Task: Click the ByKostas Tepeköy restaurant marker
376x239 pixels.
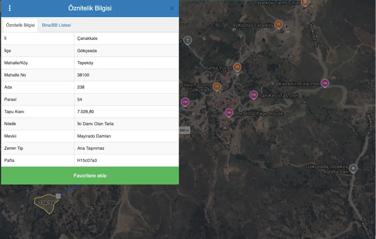Action: click(279, 24)
